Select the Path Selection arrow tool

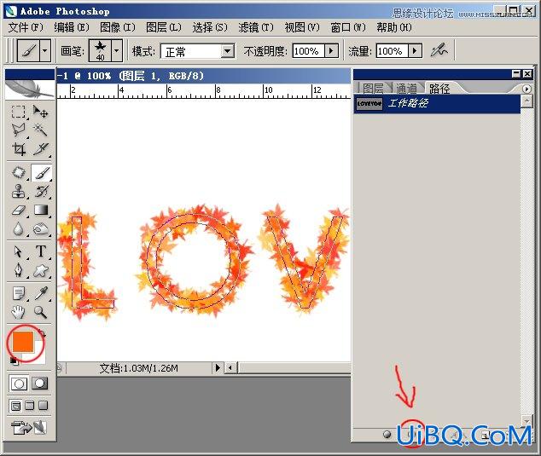pyautogui.click(x=18, y=251)
